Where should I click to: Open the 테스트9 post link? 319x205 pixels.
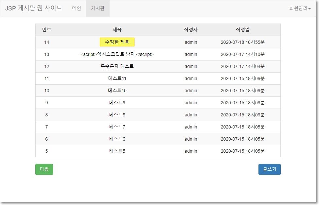coord(117,103)
